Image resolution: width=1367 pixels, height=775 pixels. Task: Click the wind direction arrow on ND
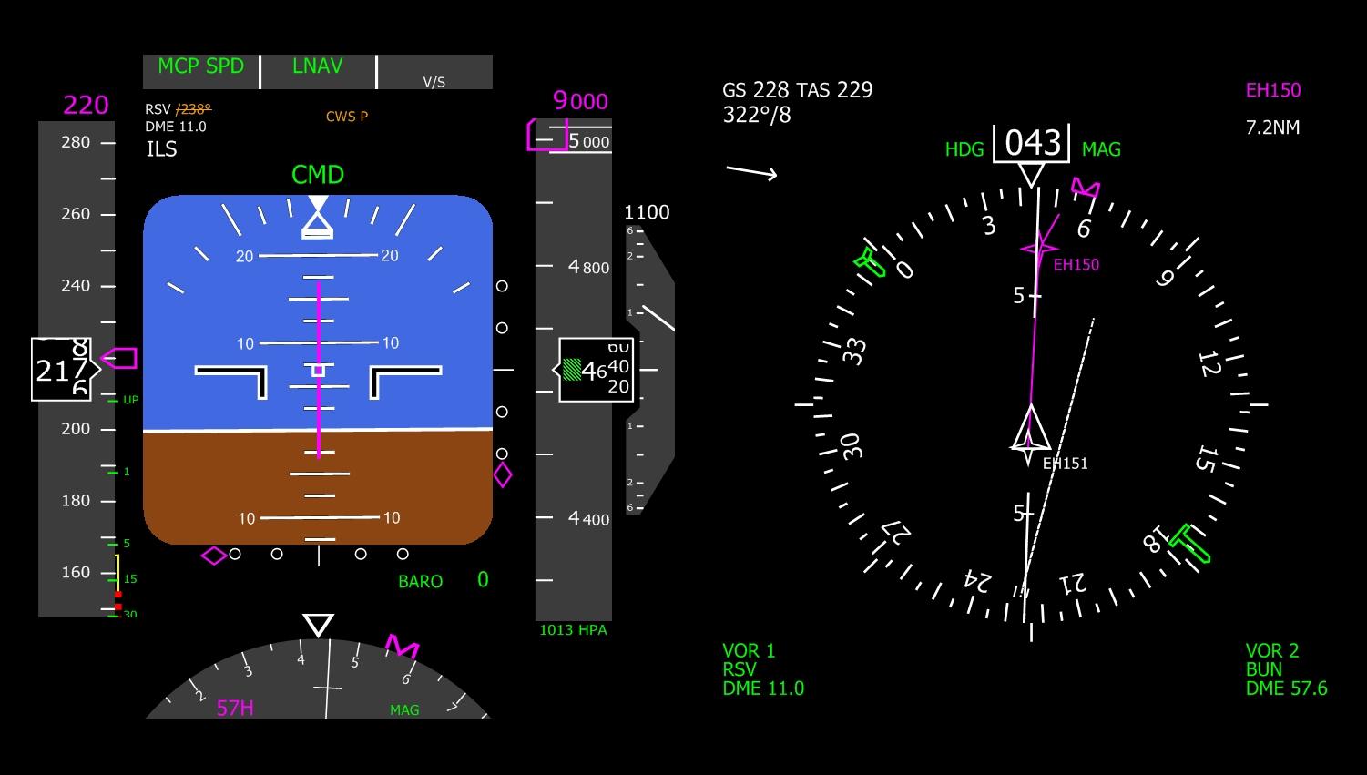(751, 173)
